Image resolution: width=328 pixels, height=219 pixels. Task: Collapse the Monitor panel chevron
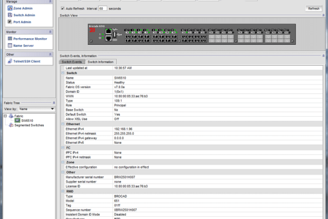tap(50, 32)
